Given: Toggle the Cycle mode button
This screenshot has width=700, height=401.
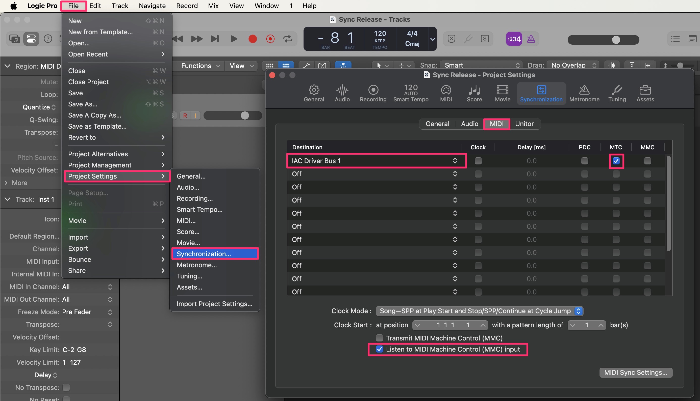Looking at the screenshot, I should coord(288,39).
